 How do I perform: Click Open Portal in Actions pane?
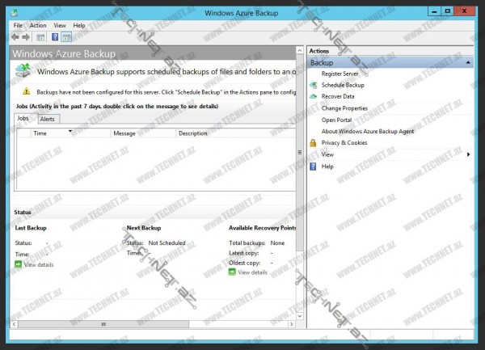(335, 120)
